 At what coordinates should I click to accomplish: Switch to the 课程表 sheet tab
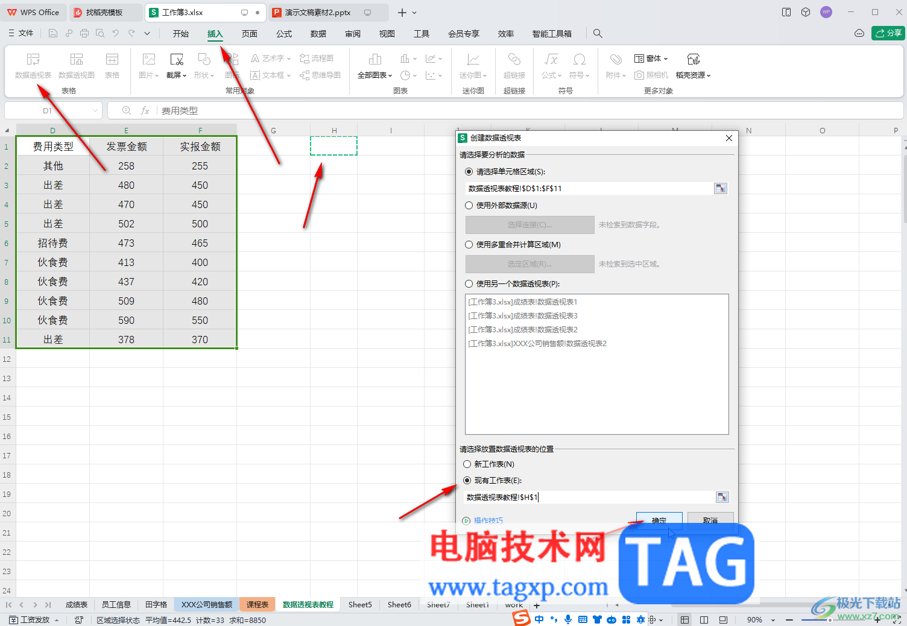coord(258,604)
